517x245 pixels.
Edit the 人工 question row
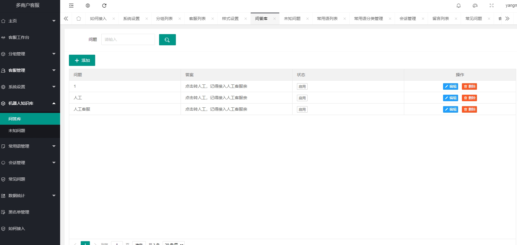[450, 98]
